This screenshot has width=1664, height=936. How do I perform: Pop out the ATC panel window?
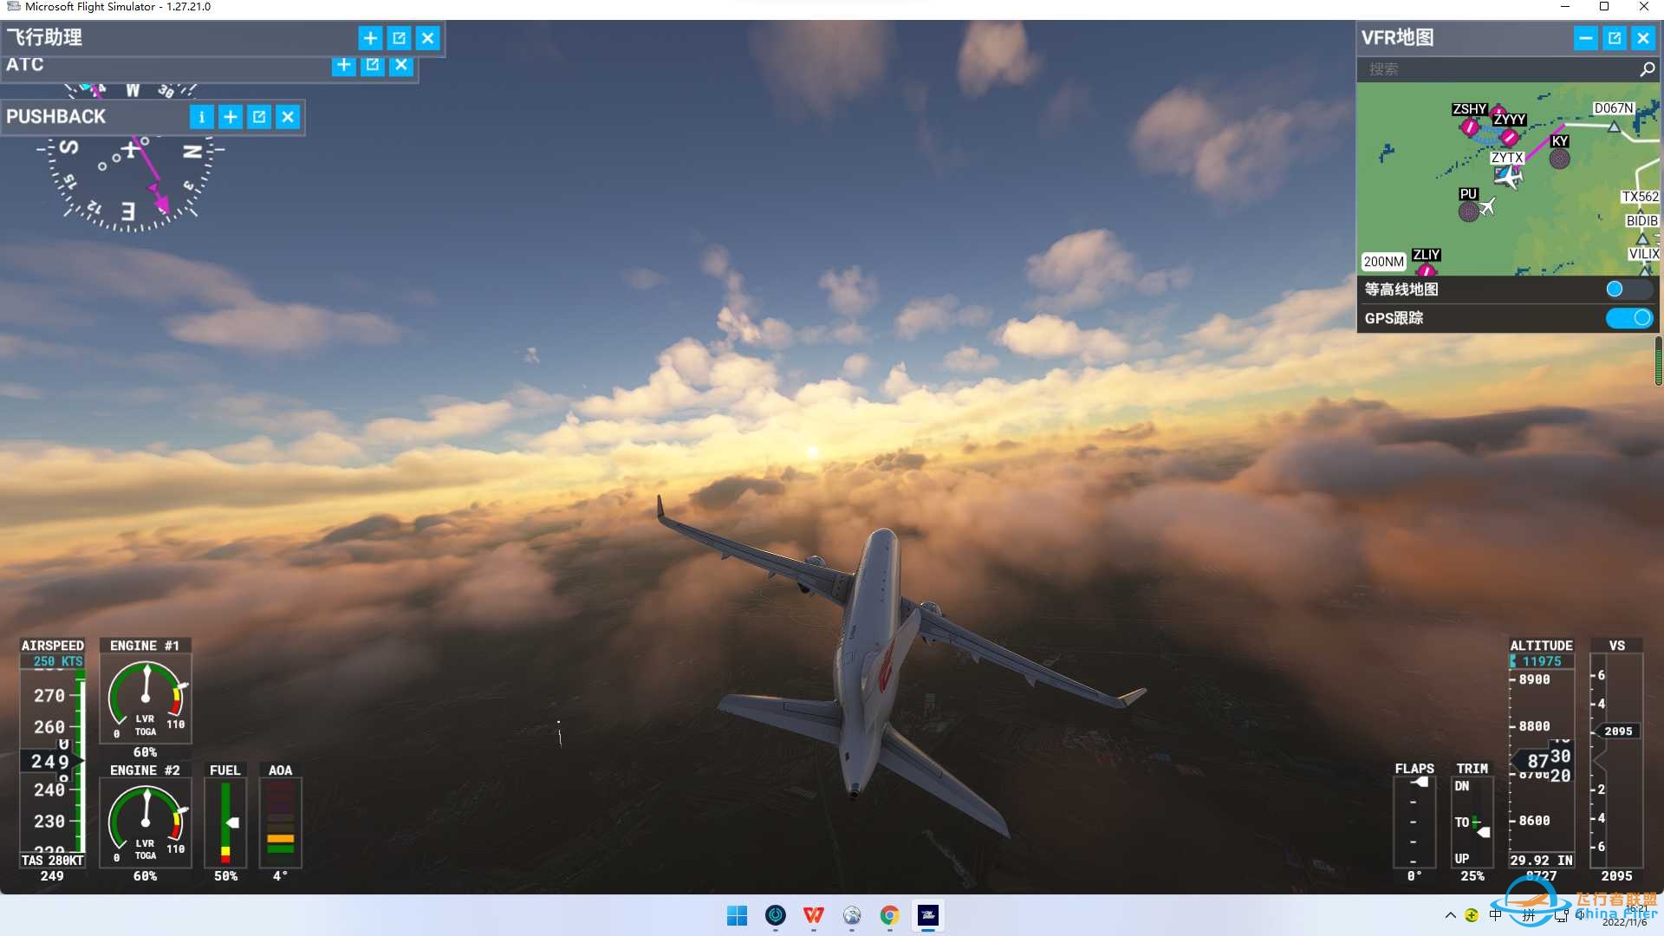pyautogui.click(x=373, y=65)
